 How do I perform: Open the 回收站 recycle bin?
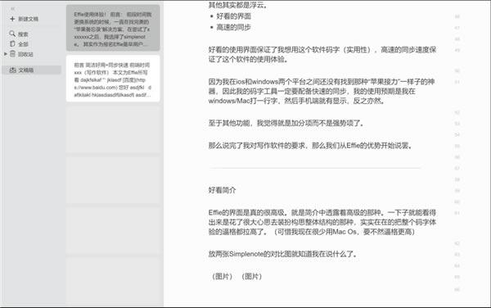point(21,54)
